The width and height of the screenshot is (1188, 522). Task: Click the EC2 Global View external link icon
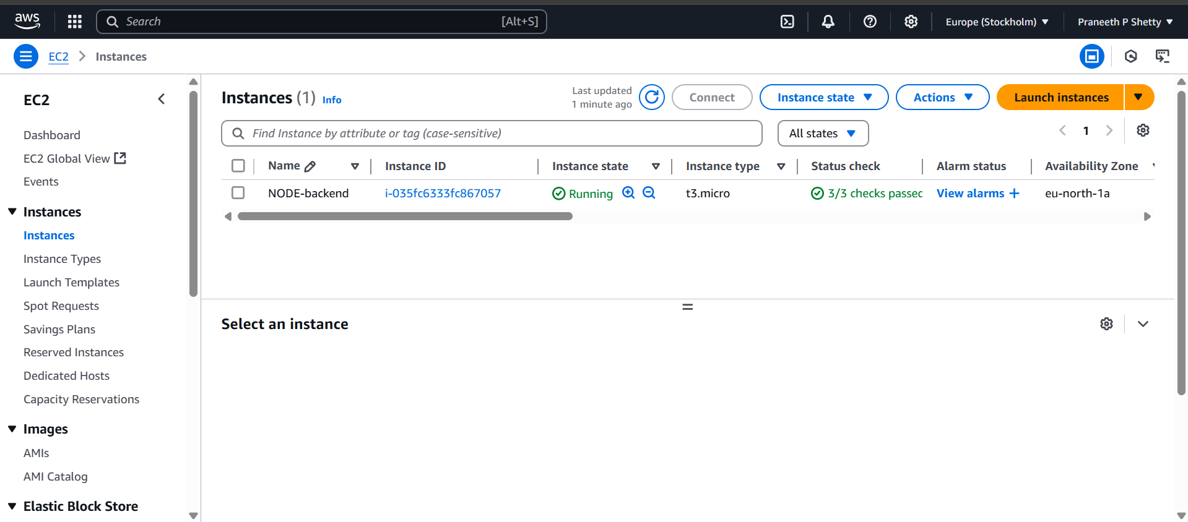(x=120, y=158)
